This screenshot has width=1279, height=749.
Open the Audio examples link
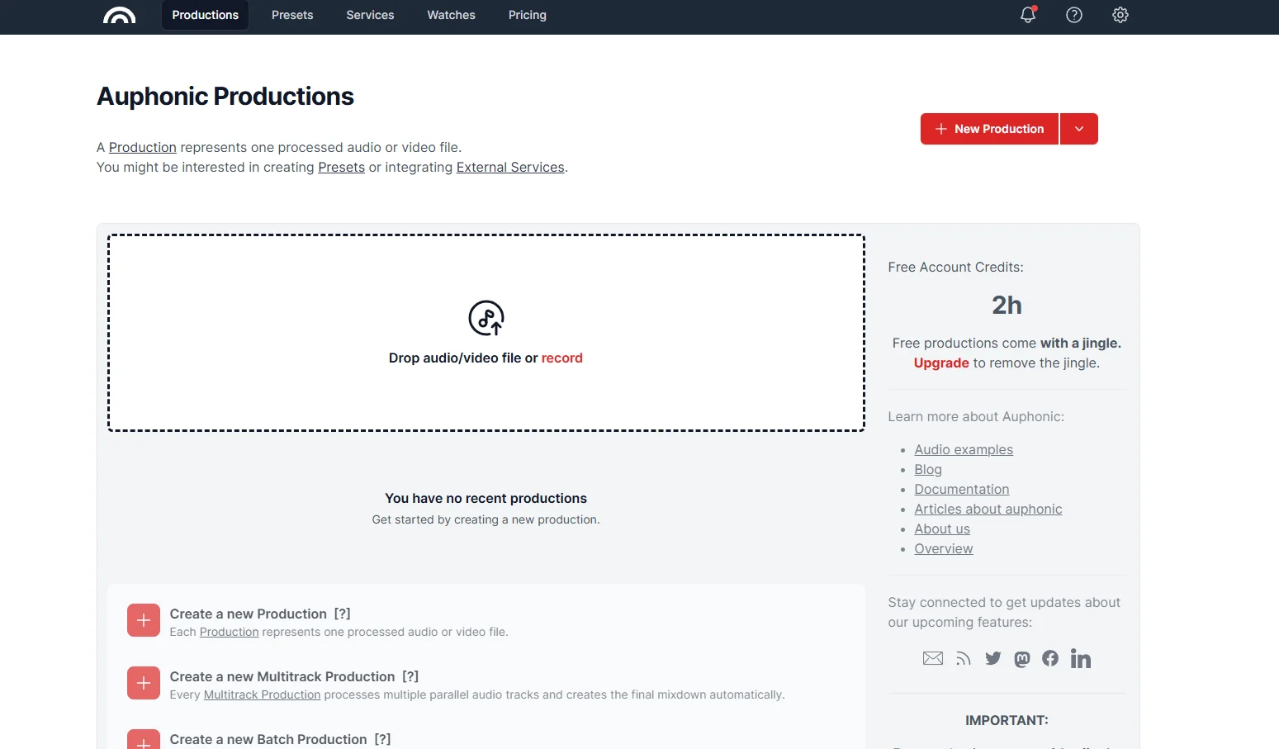tap(964, 449)
